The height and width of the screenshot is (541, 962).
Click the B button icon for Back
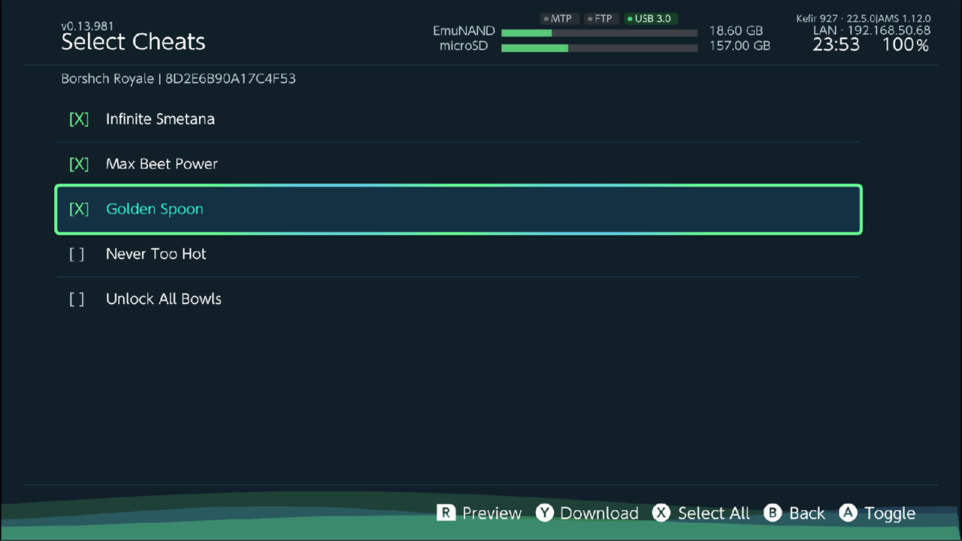click(x=773, y=512)
